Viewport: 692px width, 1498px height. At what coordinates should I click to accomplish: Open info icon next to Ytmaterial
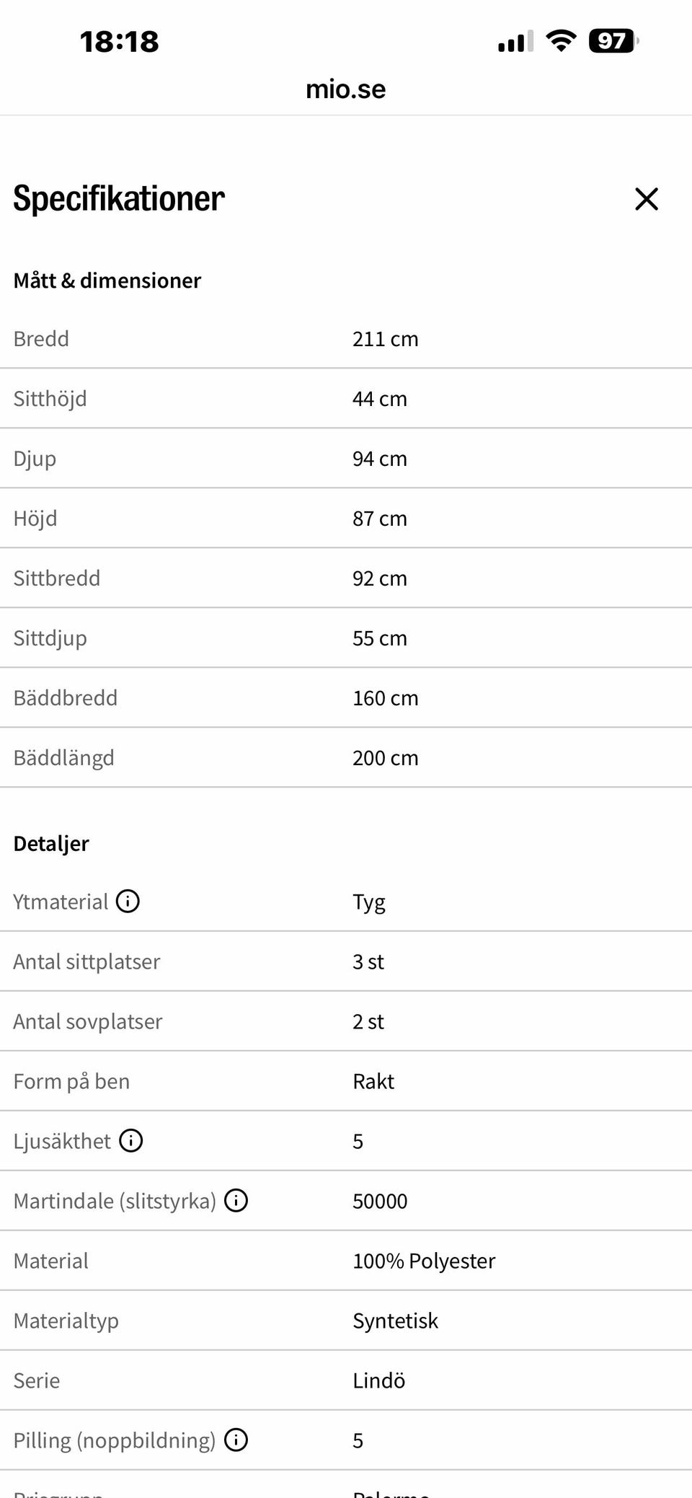click(x=128, y=901)
